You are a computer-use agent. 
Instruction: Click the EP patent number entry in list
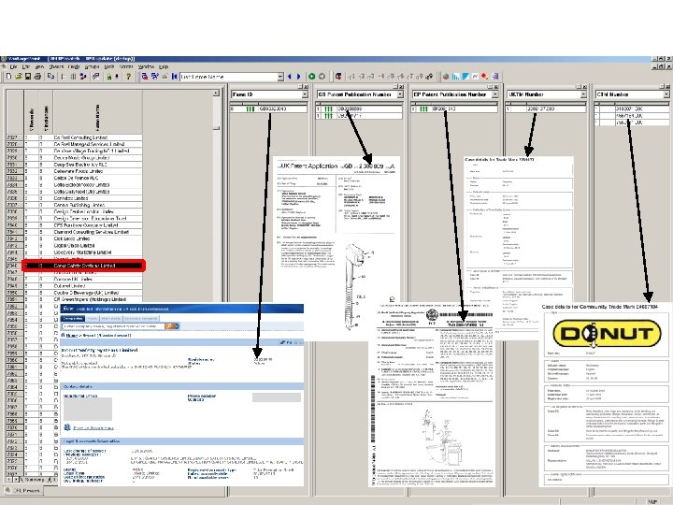point(454,109)
